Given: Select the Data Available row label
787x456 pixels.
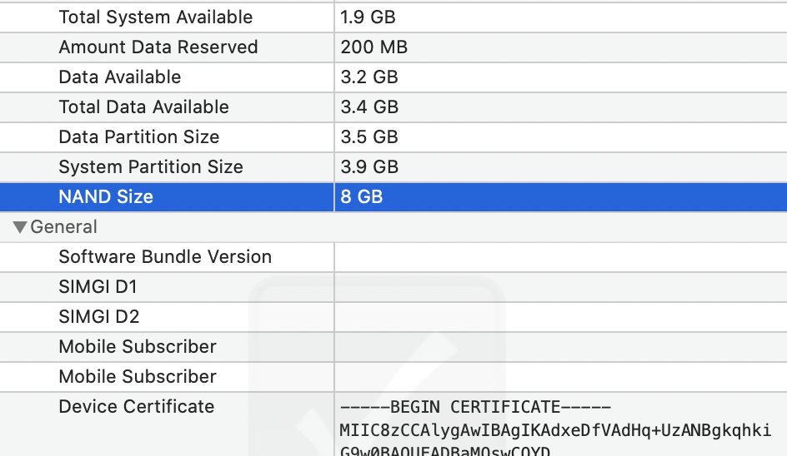Looking at the screenshot, I should (119, 77).
